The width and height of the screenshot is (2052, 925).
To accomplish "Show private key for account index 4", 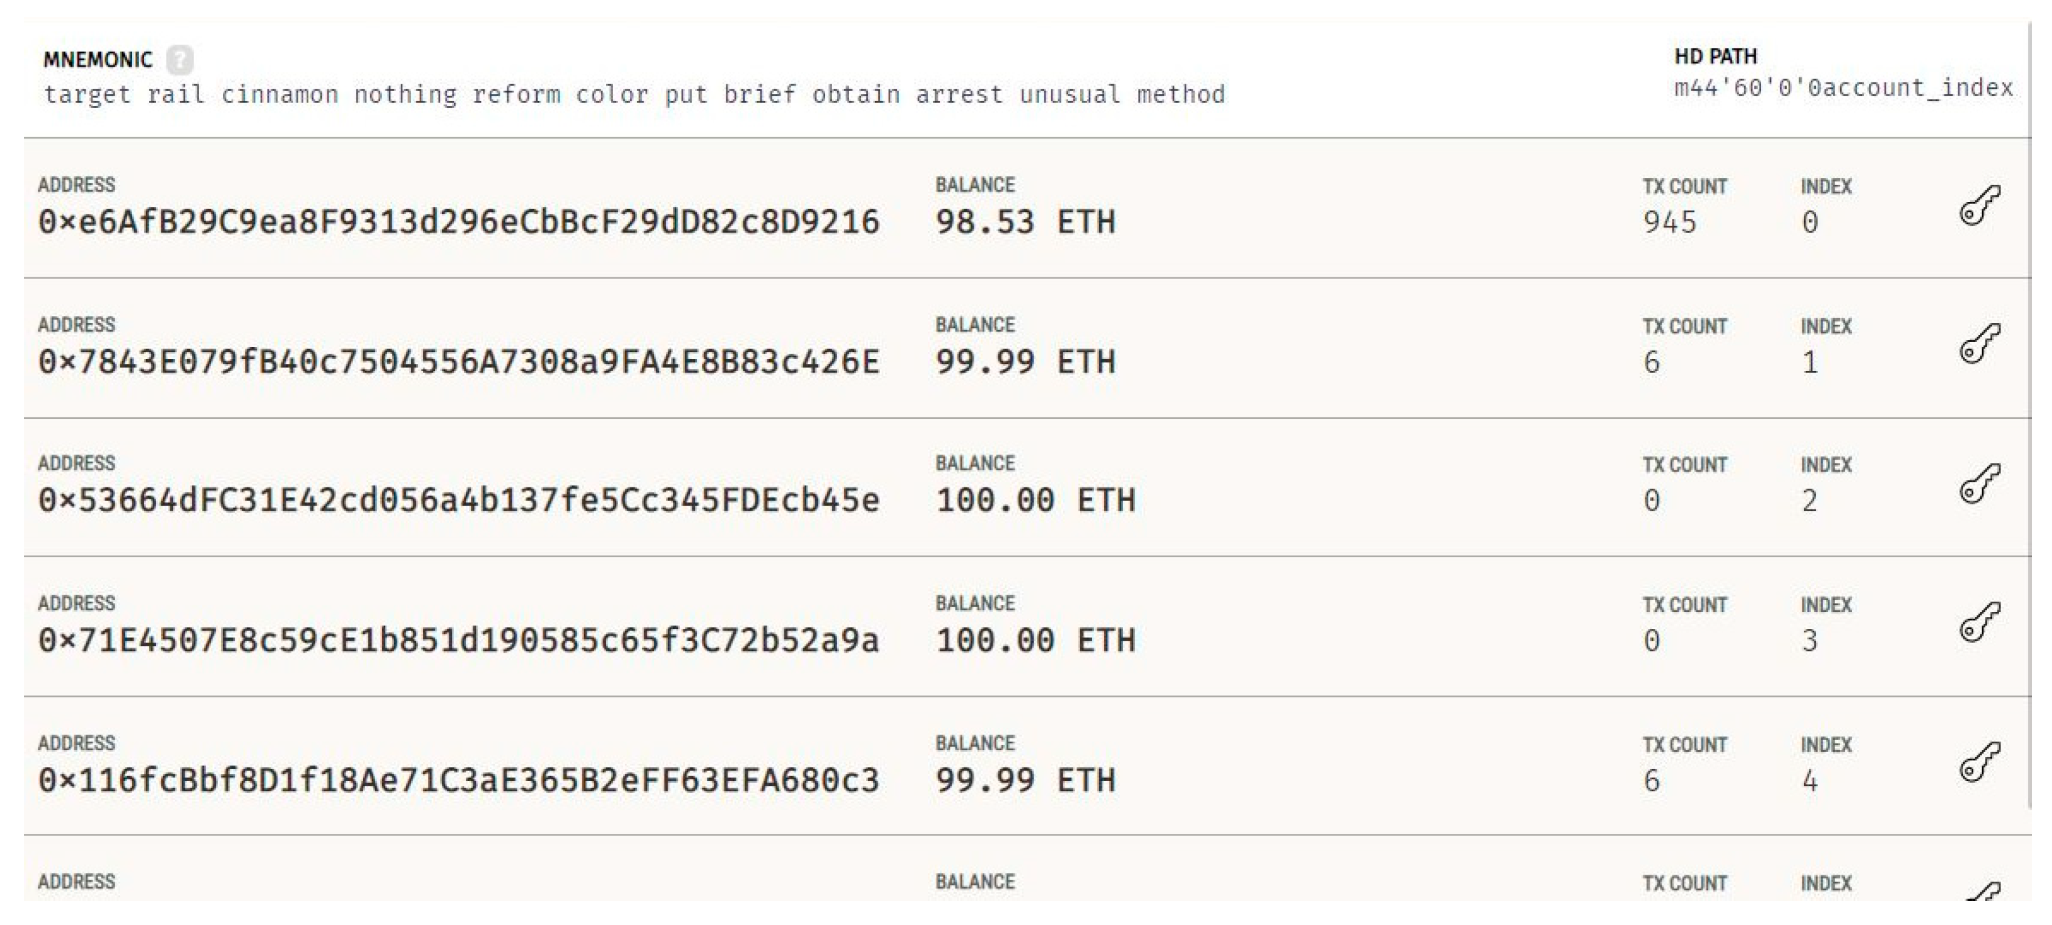I will [x=1980, y=763].
